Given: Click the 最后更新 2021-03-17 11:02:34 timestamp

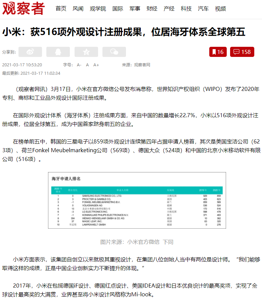Looking at the screenshot, I should click(x=31, y=73).
